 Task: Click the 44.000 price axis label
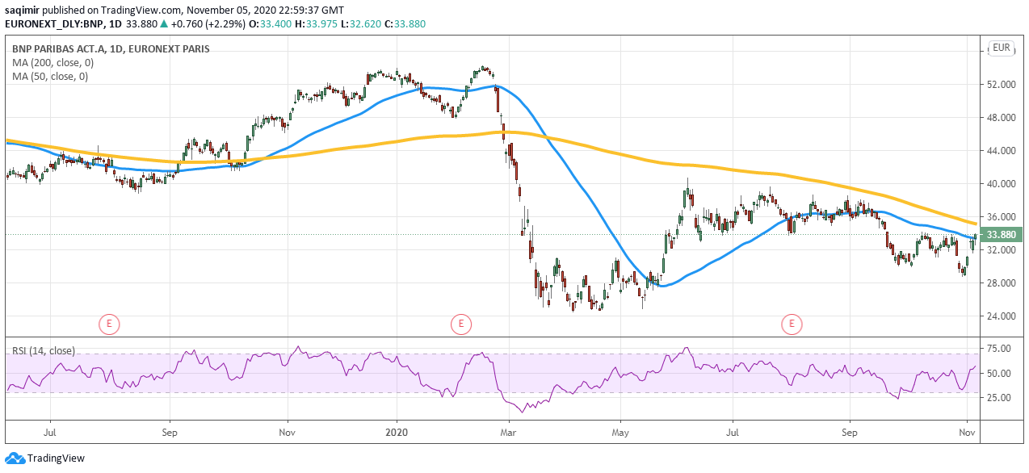pyautogui.click(x=1001, y=151)
